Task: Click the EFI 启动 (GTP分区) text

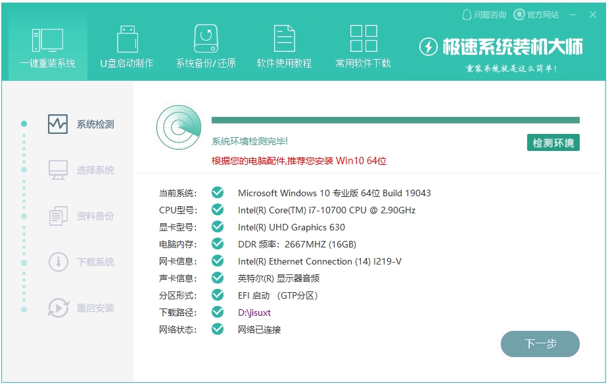Action: [278, 295]
